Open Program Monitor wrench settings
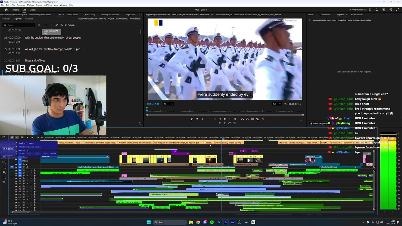The height and width of the screenshot is (226, 402). coord(285,104)
